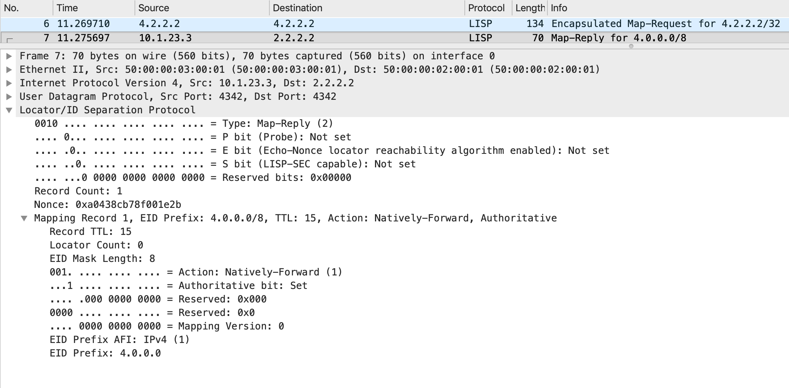Expand the User Datagram Protocol section
789x388 pixels.
[x=9, y=97]
